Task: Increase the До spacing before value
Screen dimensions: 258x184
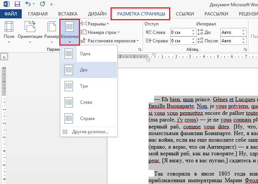Action: tap(244, 31)
